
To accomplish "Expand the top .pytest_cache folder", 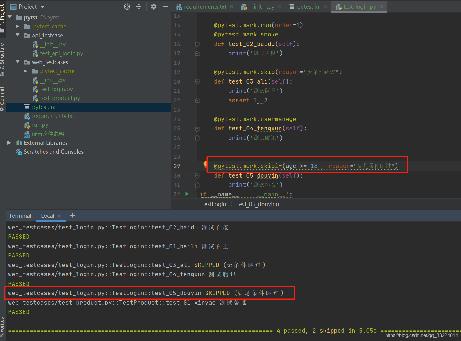I will tap(17, 26).
